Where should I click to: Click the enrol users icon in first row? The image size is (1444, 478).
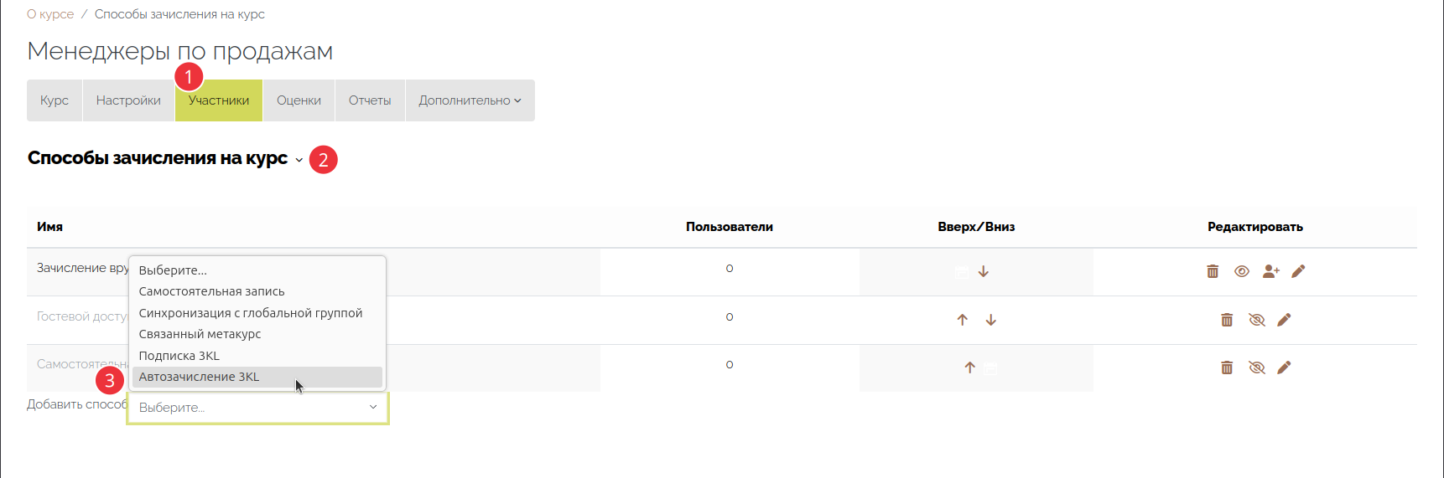(x=1270, y=271)
